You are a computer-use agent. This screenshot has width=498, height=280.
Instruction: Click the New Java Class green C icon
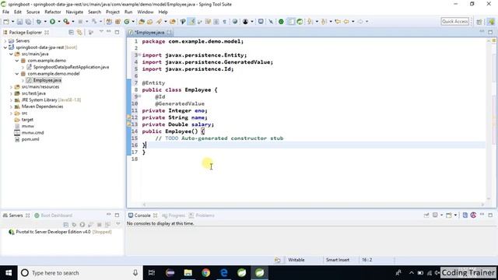tap(127, 22)
